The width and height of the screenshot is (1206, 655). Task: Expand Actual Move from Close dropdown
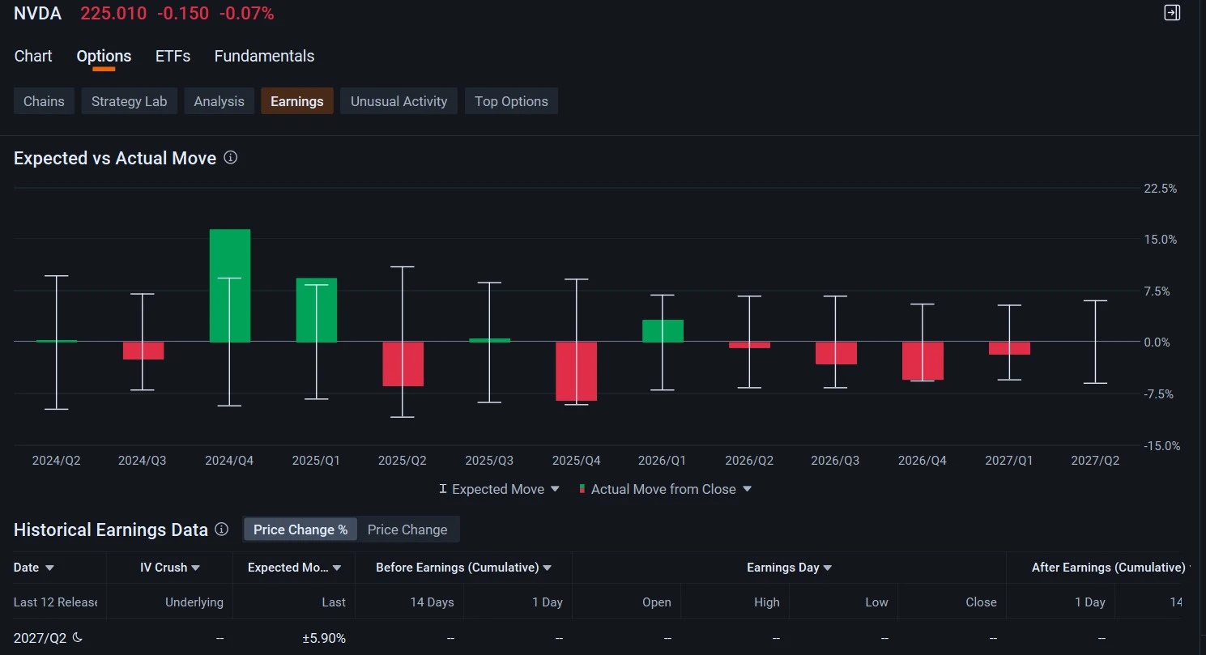click(x=748, y=489)
